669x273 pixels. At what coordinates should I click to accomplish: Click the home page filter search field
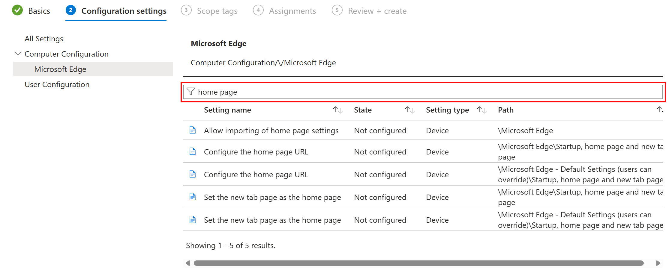423,92
